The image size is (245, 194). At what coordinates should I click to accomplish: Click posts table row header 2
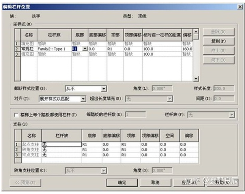click(x=18, y=150)
